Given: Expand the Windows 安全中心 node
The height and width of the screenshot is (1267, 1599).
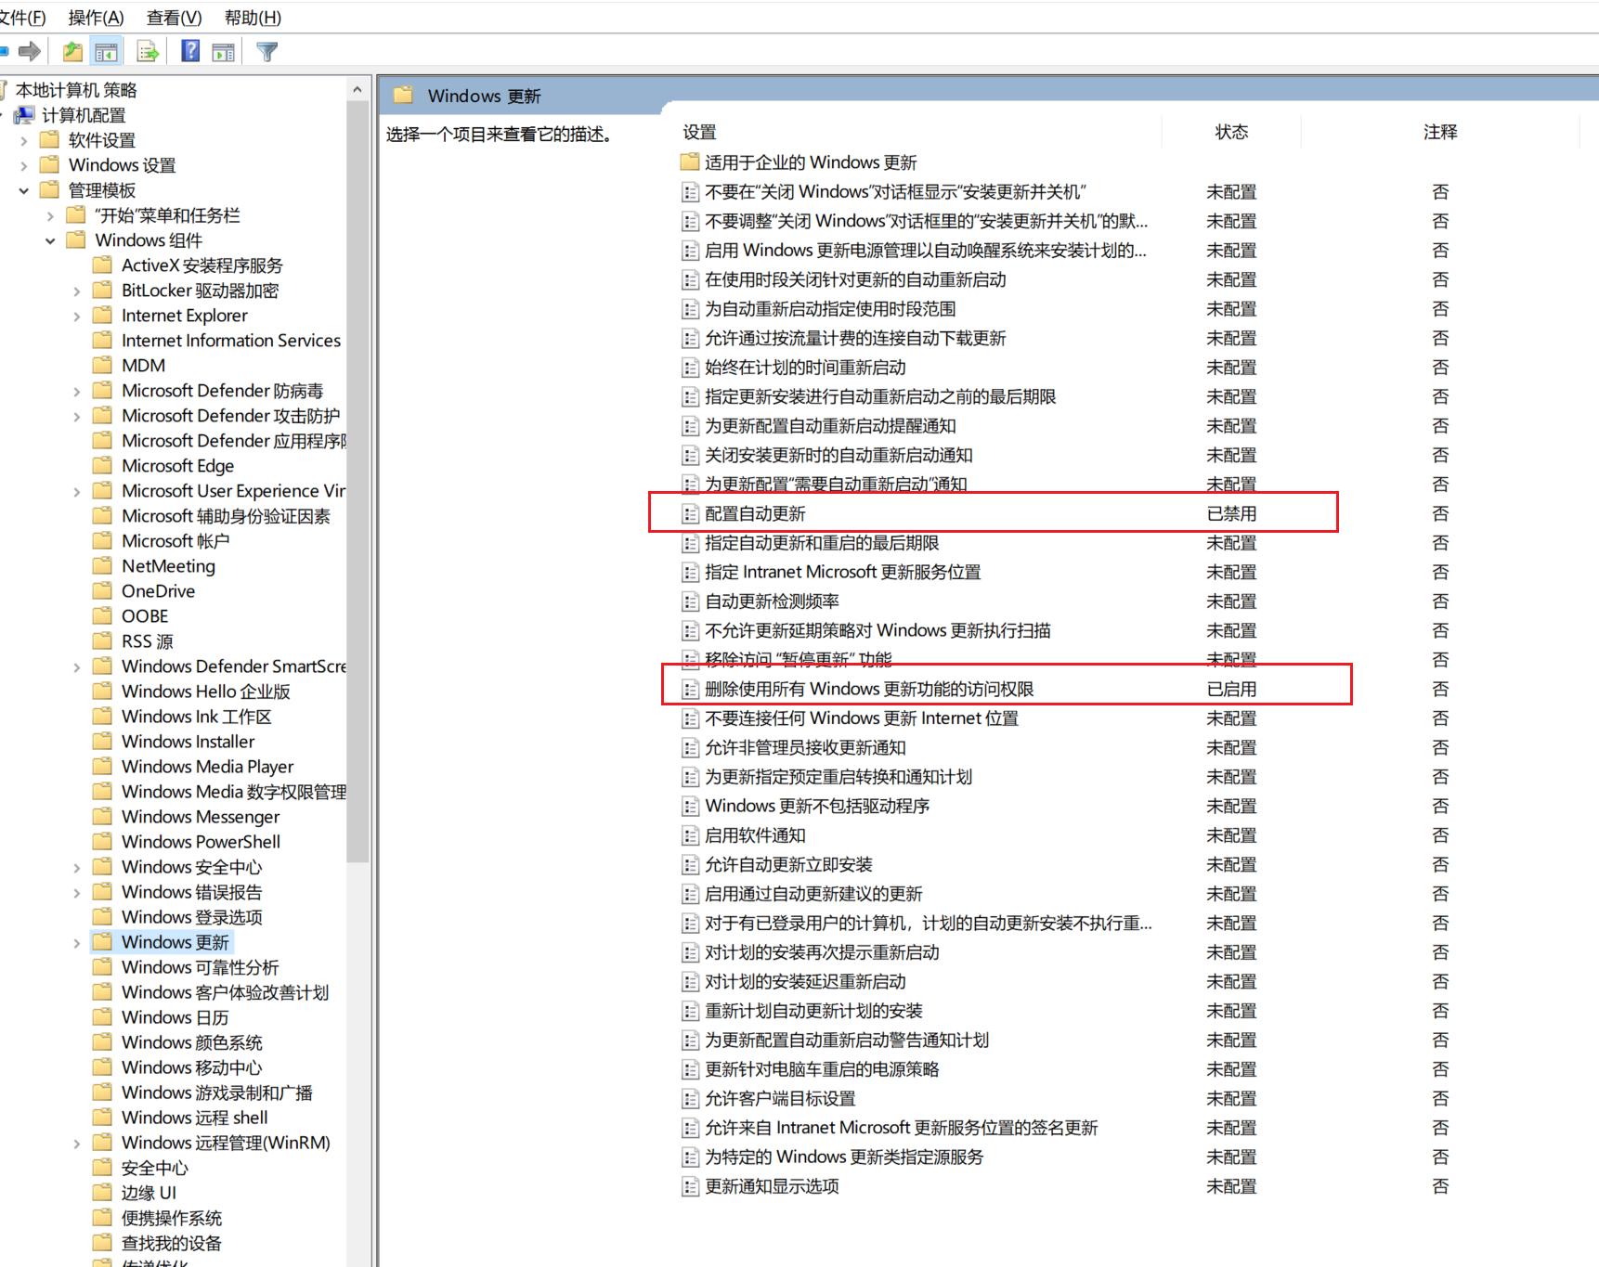Looking at the screenshot, I should (x=77, y=867).
